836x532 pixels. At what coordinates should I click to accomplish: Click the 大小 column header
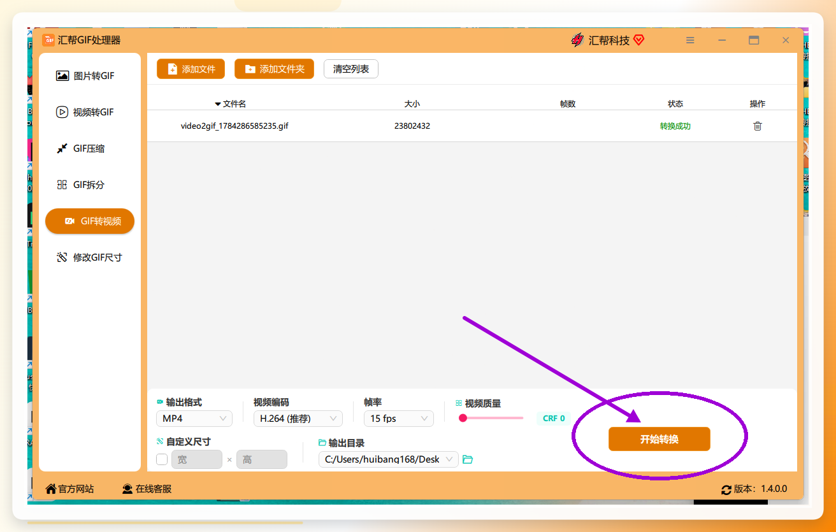click(412, 104)
